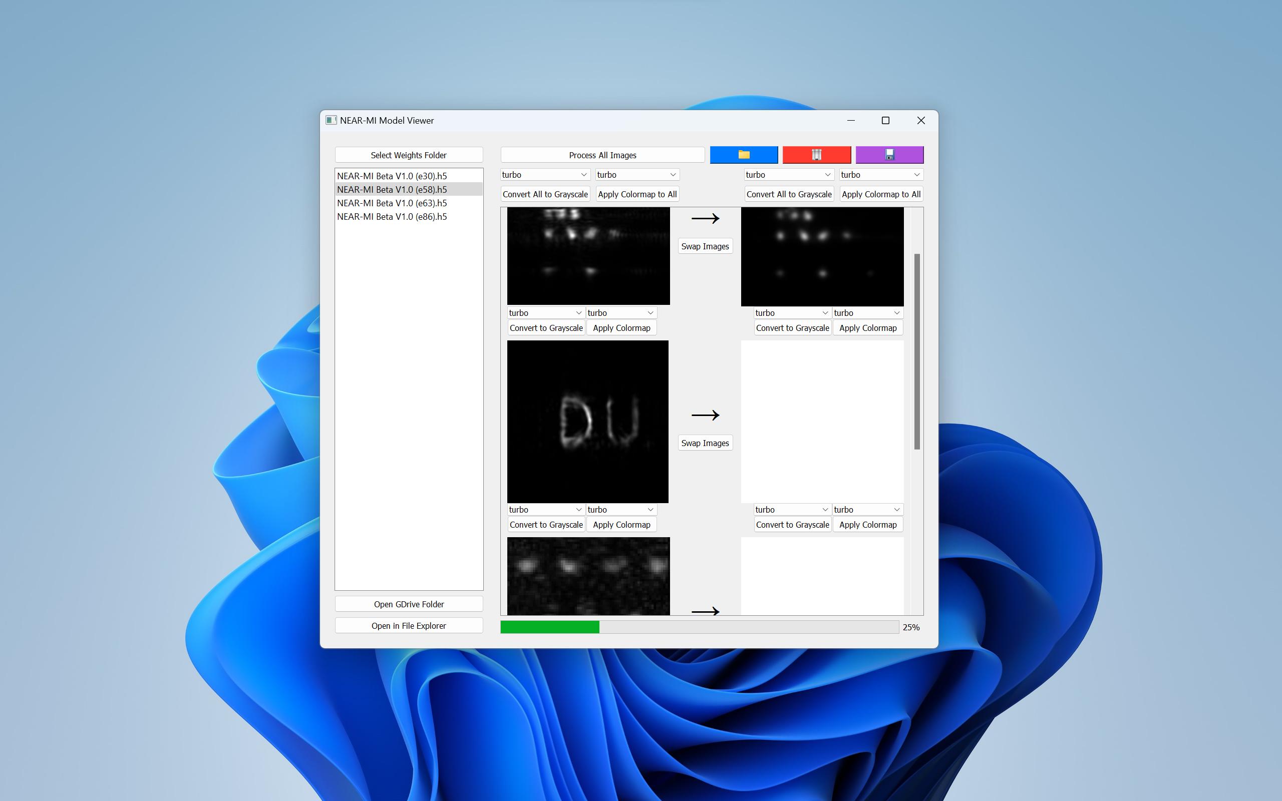Swap Images for the DU image pair
This screenshot has height=801, width=1282.
(705, 443)
